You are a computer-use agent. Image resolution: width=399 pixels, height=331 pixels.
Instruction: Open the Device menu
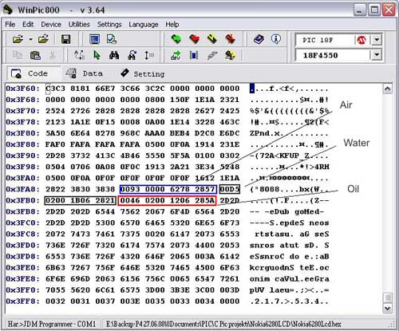(x=51, y=25)
